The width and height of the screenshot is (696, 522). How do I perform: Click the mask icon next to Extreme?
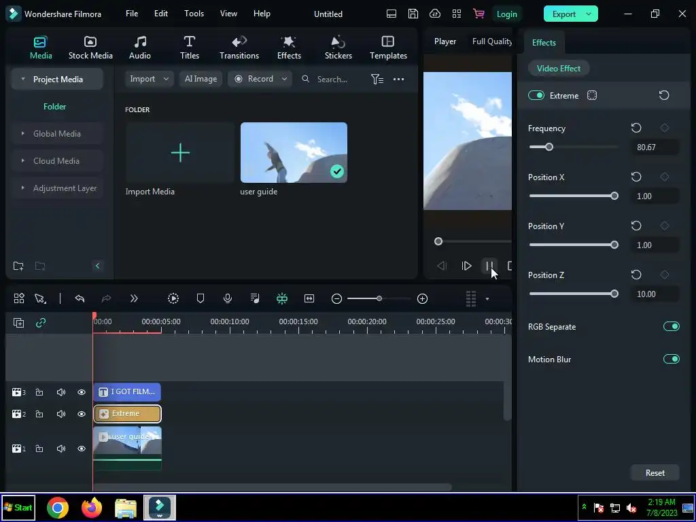[x=592, y=95]
